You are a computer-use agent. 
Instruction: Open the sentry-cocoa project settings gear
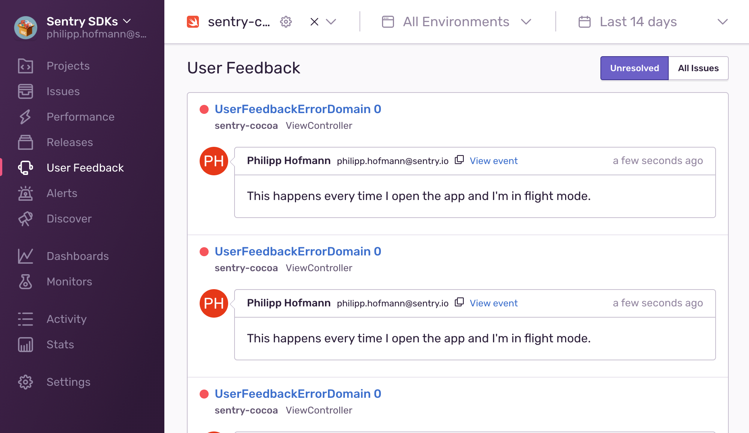[286, 22]
